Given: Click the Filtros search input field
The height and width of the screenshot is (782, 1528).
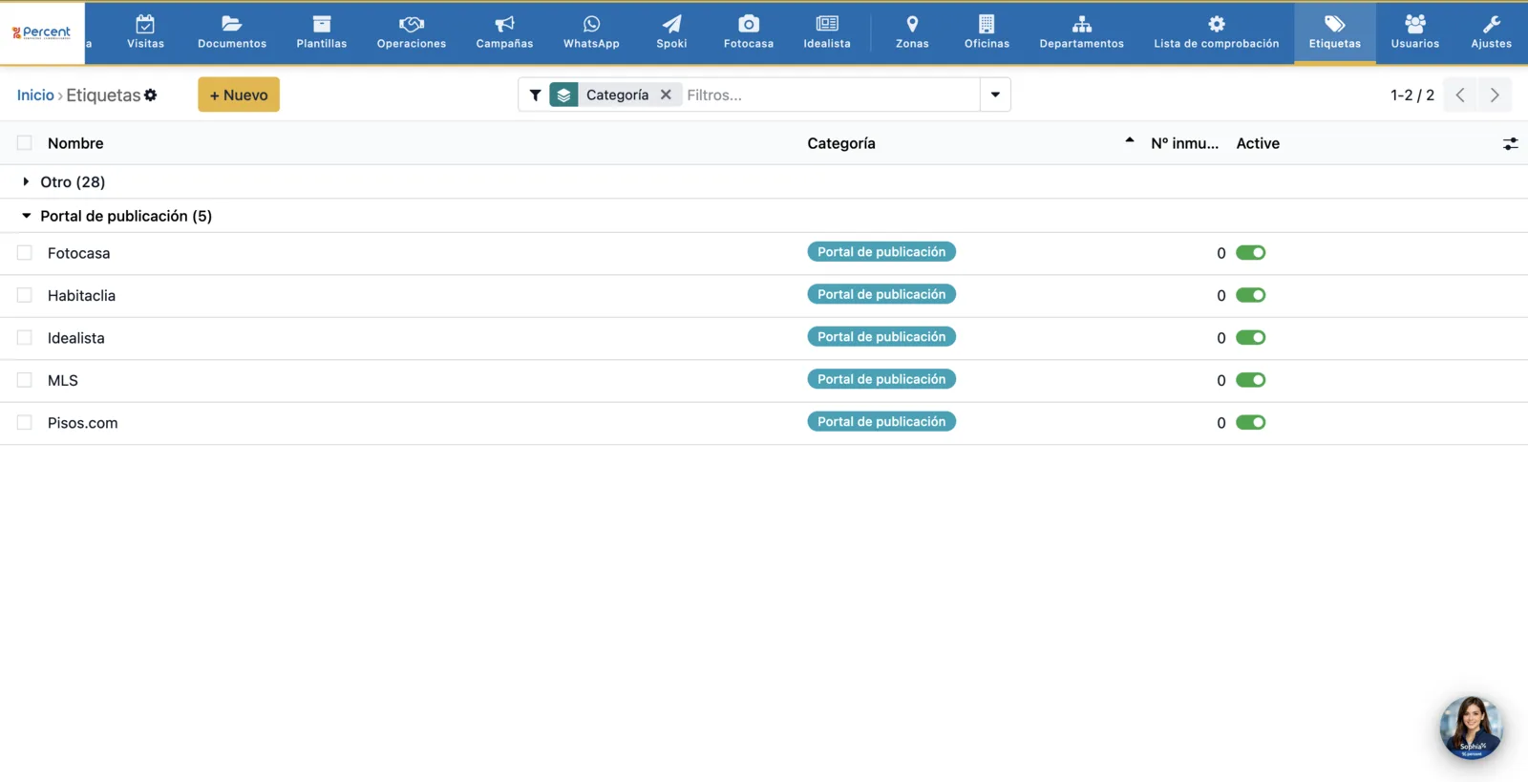Looking at the screenshot, I should point(829,95).
